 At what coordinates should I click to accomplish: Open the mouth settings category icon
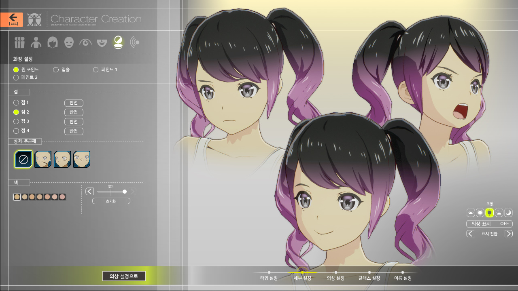[102, 42]
